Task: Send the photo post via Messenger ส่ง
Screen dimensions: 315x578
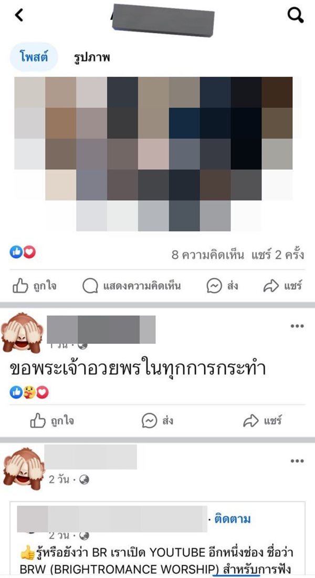Action: [222, 286]
